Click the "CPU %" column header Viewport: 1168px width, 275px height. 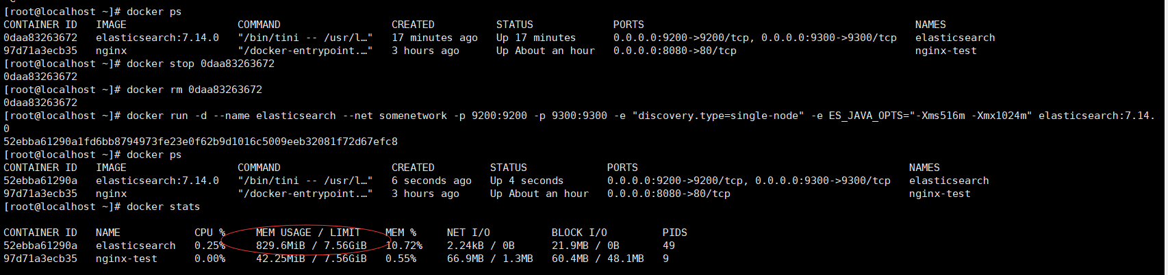tap(210, 233)
